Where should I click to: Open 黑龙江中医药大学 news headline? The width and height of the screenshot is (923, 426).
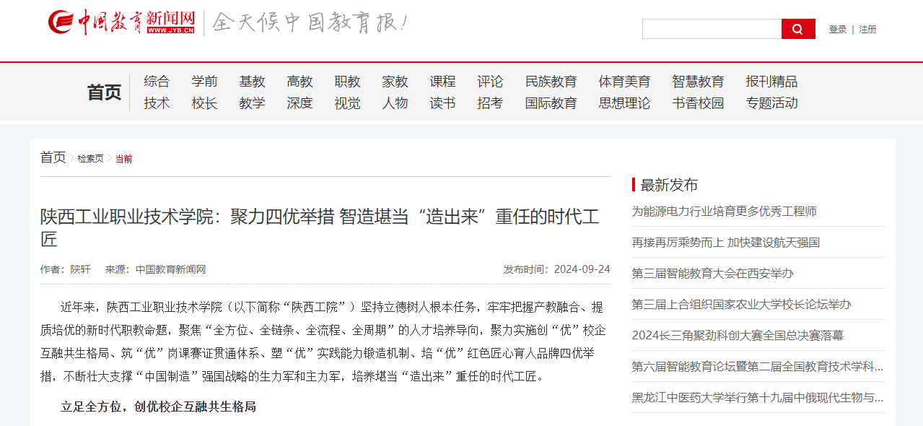click(x=757, y=398)
